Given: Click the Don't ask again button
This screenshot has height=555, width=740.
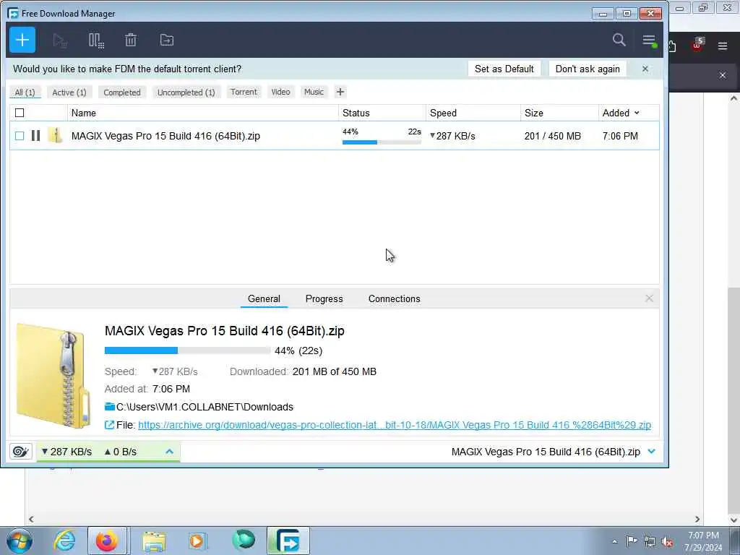Looking at the screenshot, I should pyautogui.click(x=588, y=69).
